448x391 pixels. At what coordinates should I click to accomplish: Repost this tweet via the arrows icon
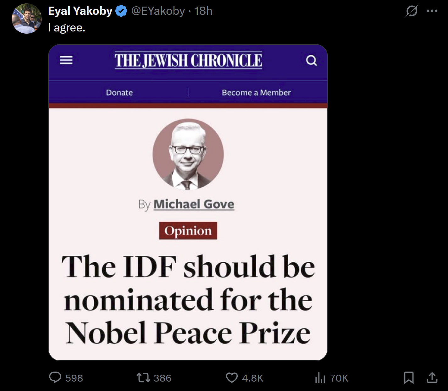click(x=143, y=377)
